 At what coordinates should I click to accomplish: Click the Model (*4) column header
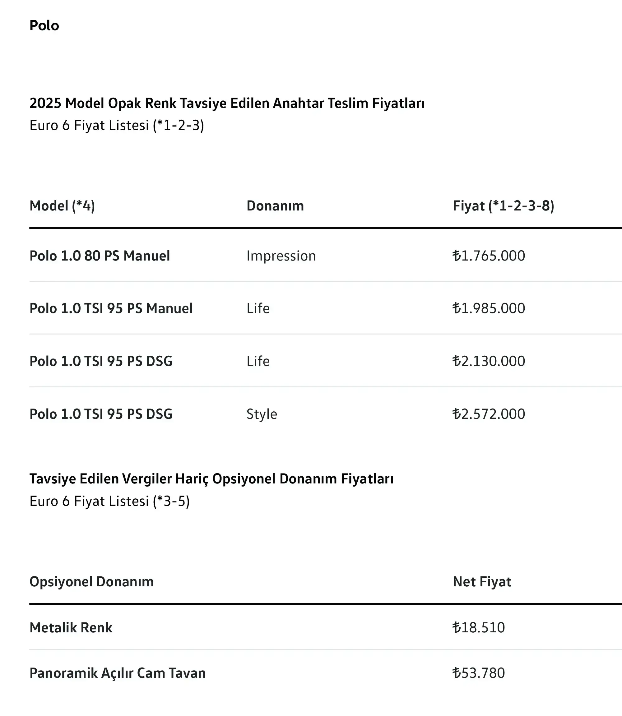(x=62, y=206)
